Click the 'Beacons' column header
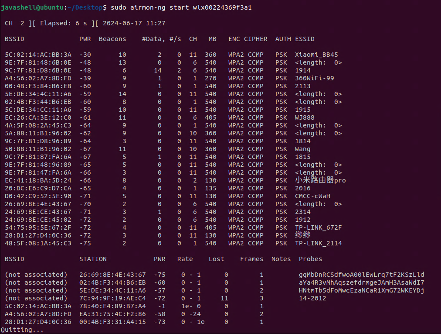 point(112,39)
